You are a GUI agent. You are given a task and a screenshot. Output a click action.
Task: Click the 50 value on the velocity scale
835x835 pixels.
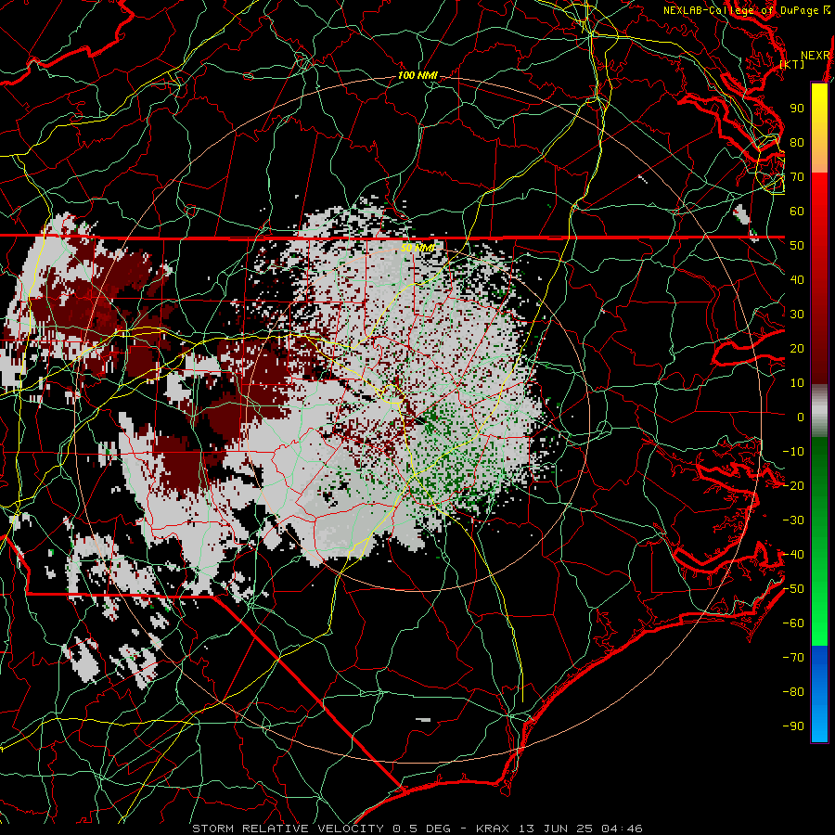click(x=797, y=246)
